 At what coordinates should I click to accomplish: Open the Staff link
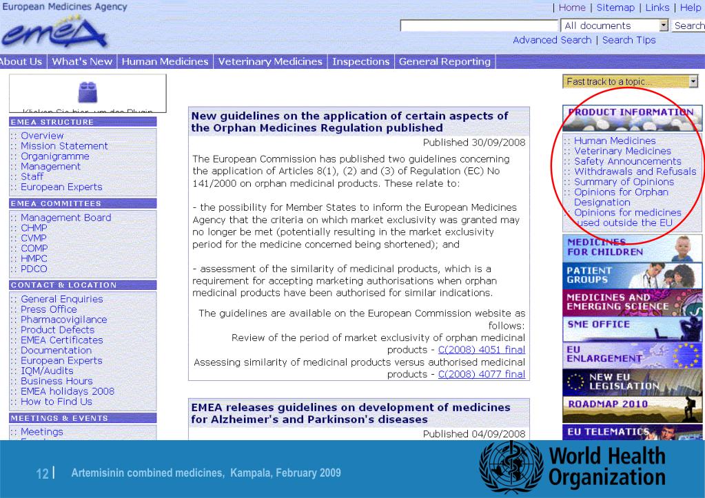point(32,176)
